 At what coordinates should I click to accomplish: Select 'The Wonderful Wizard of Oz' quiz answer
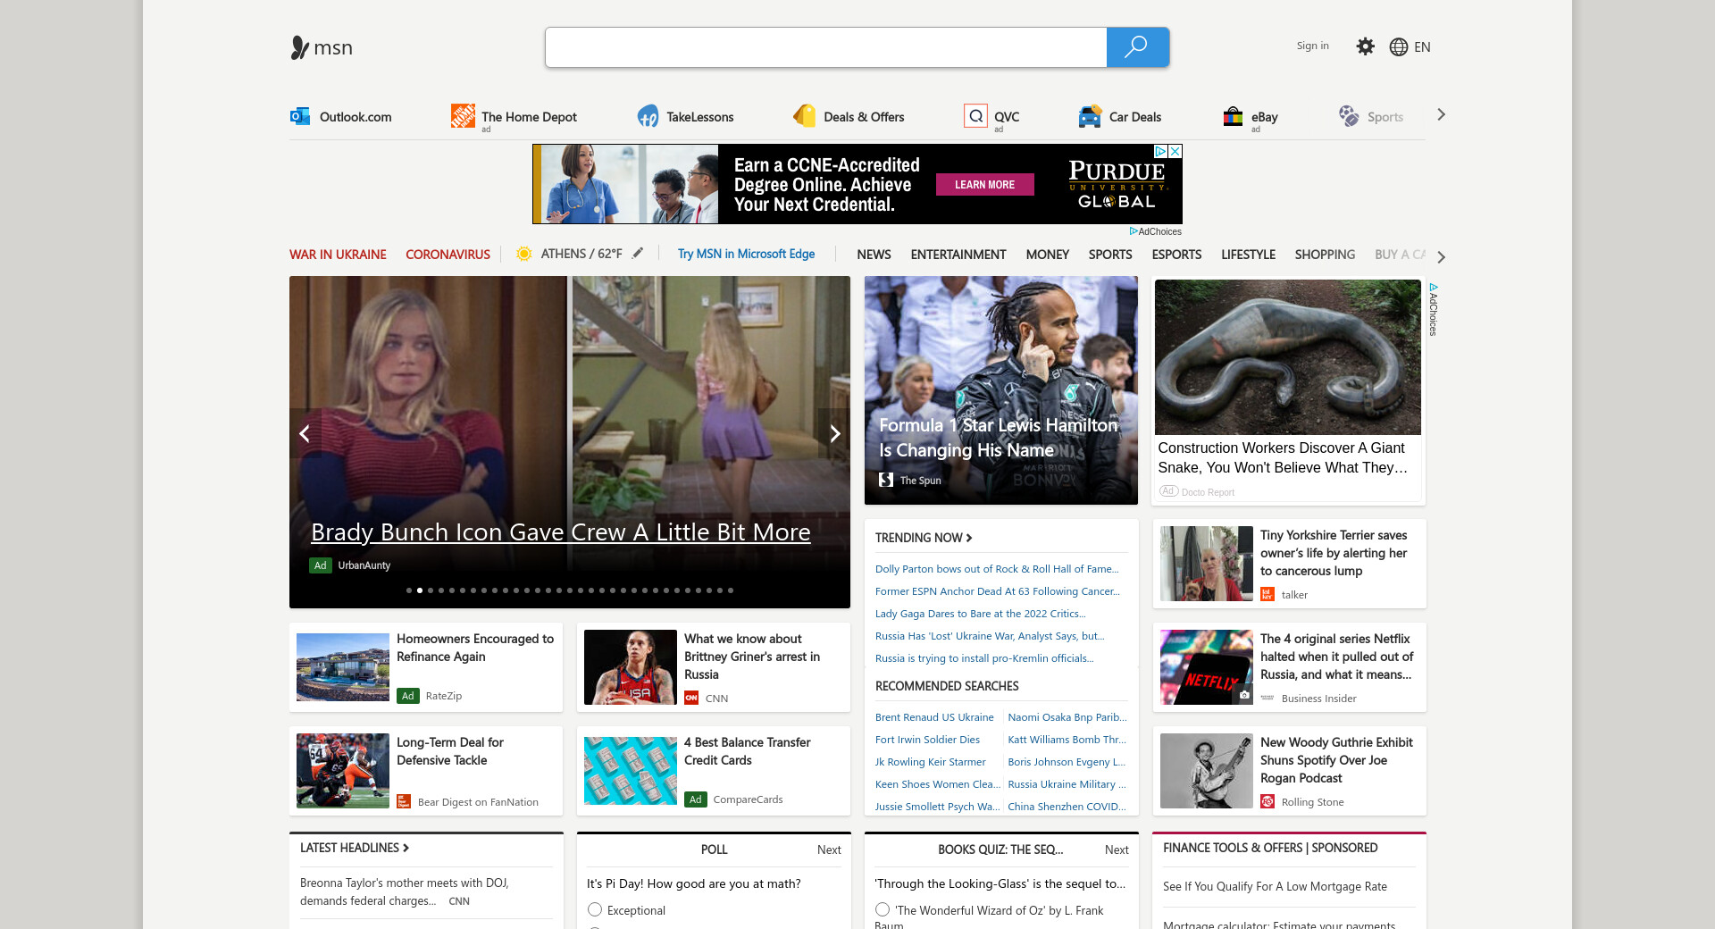883,909
